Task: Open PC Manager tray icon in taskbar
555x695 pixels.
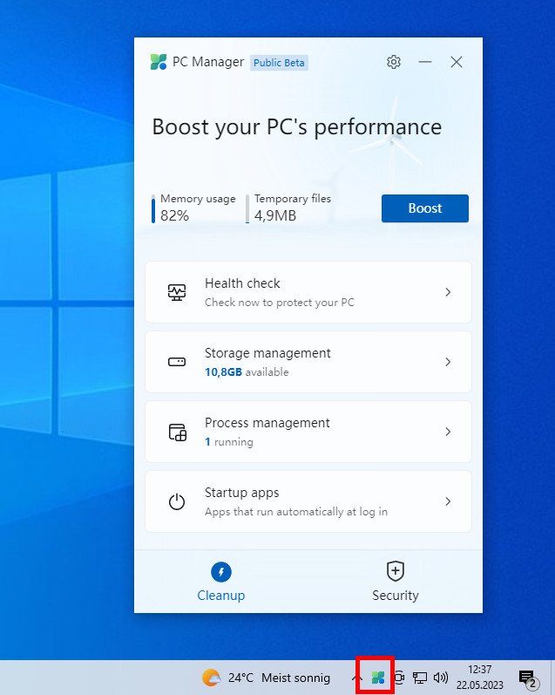Action: pyautogui.click(x=378, y=677)
